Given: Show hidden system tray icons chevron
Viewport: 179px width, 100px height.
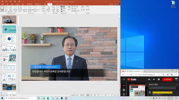Looking at the screenshot, I should [x=151, y=98].
